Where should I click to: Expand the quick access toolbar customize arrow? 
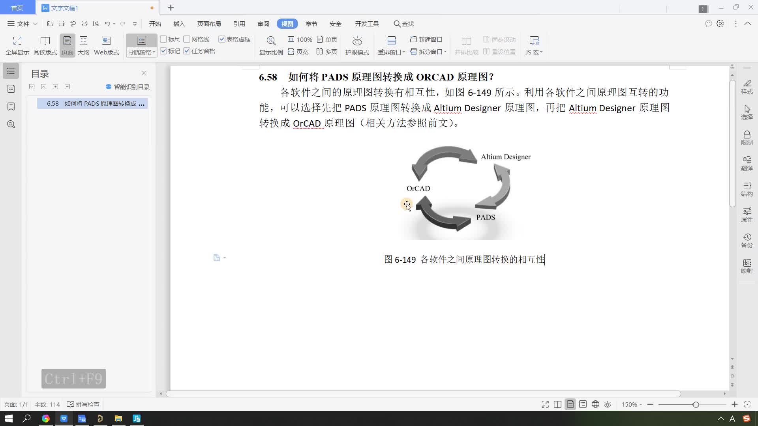135,24
